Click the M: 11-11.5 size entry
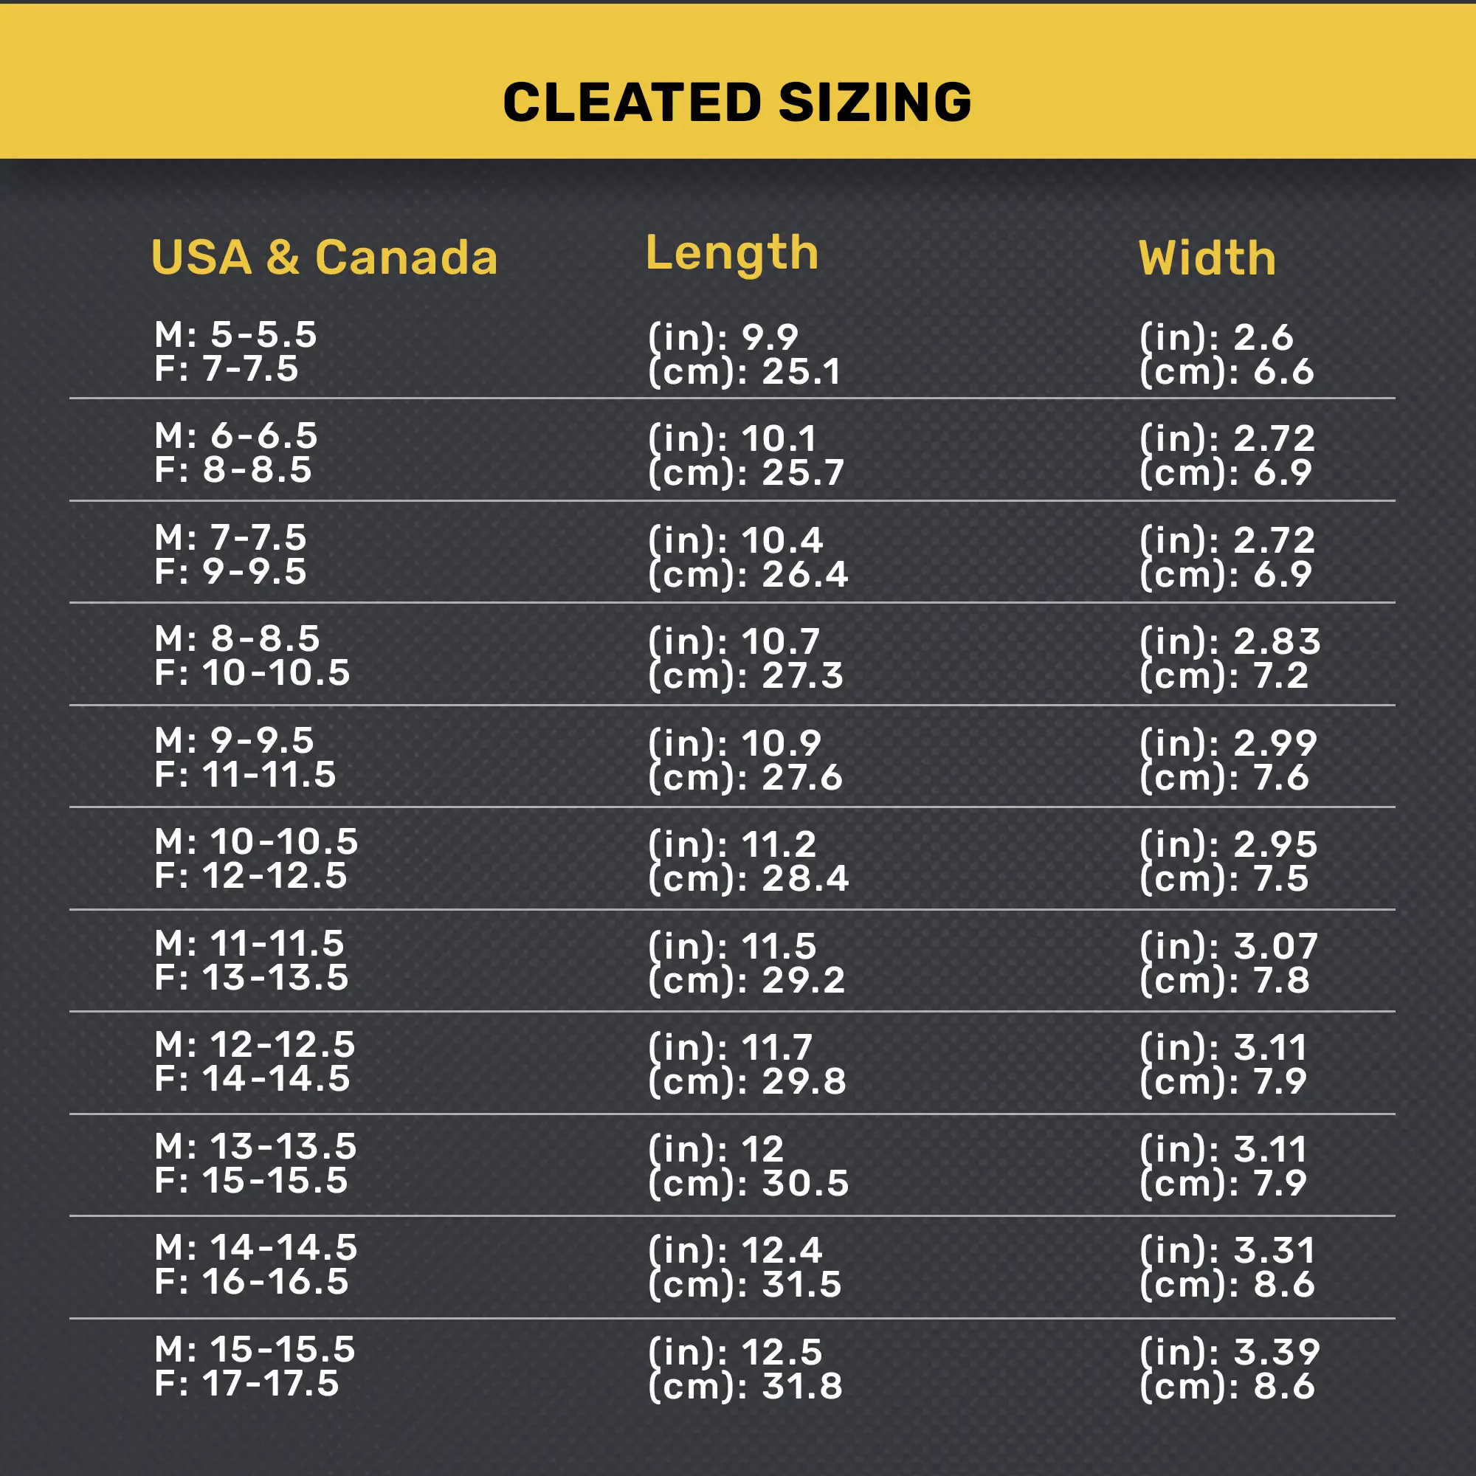The image size is (1476, 1476). [249, 943]
